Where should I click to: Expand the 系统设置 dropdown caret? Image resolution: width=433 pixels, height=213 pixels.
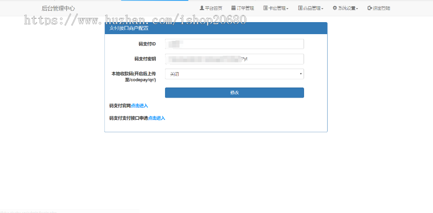coord(357,9)
